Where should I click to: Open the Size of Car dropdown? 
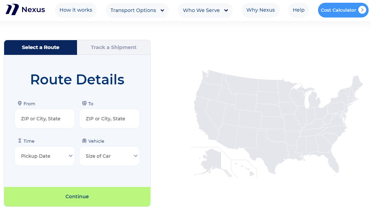(x=110, y=156)
